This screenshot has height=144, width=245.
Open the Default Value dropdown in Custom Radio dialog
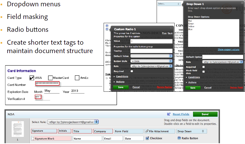(x=151, y=56)
